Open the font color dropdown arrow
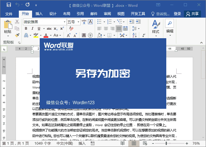206x147 pixels. click(51, 35)
